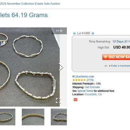Image resolution: width=130 pixels, height=130 pixels.
Task: Click the lot title ending 64.19 Grams
Action: [24, 15]
